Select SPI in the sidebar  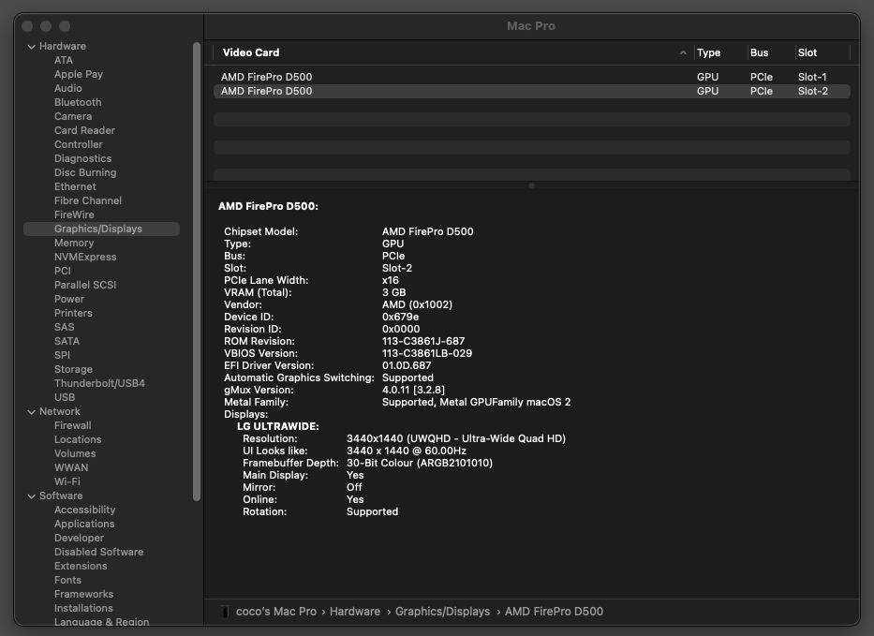click(63, 355)
